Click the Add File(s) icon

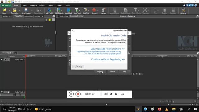tap(49, 10)
